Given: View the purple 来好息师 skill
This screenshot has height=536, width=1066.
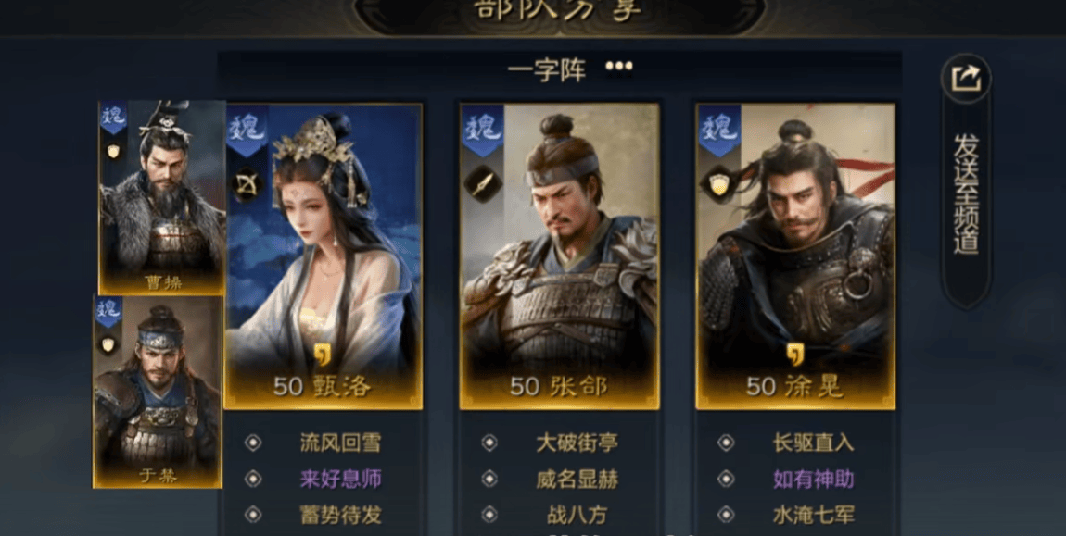Looking at the screenshot, I should (x=340, y=479).
